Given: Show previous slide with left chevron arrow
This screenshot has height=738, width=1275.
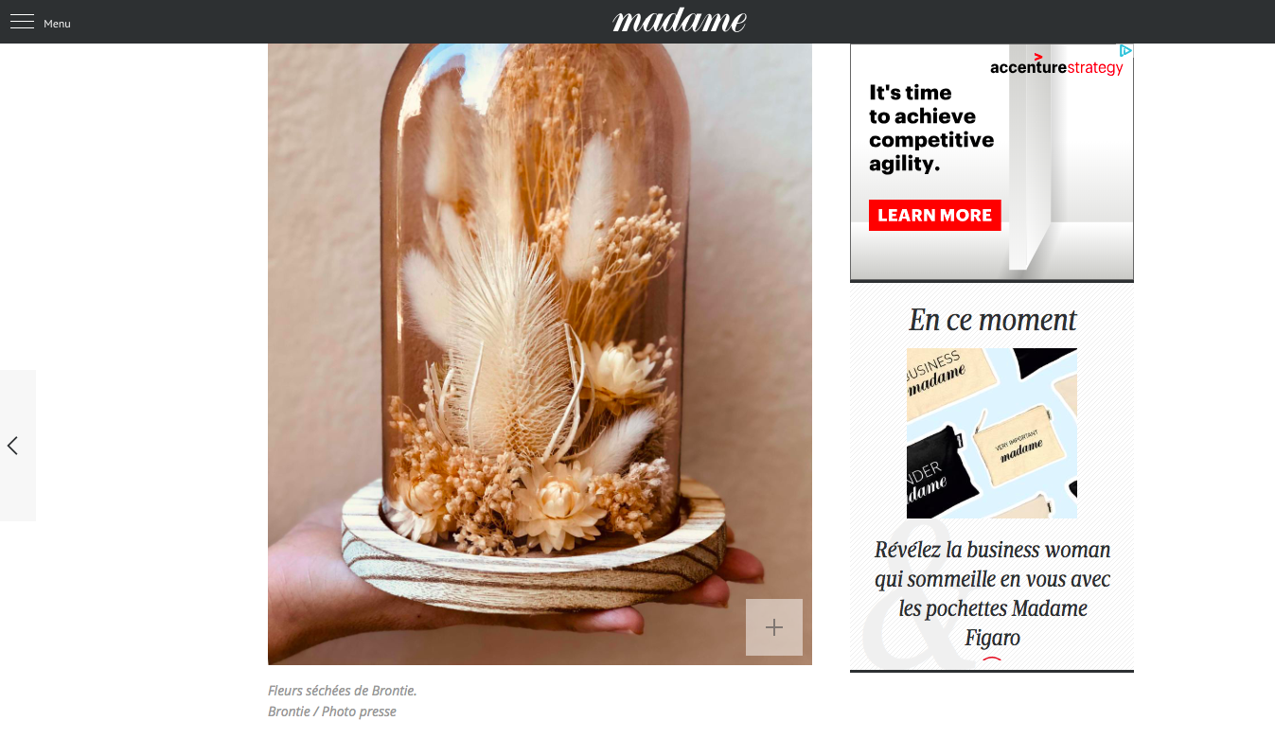Looking at the screenshot, I should 12,445.
